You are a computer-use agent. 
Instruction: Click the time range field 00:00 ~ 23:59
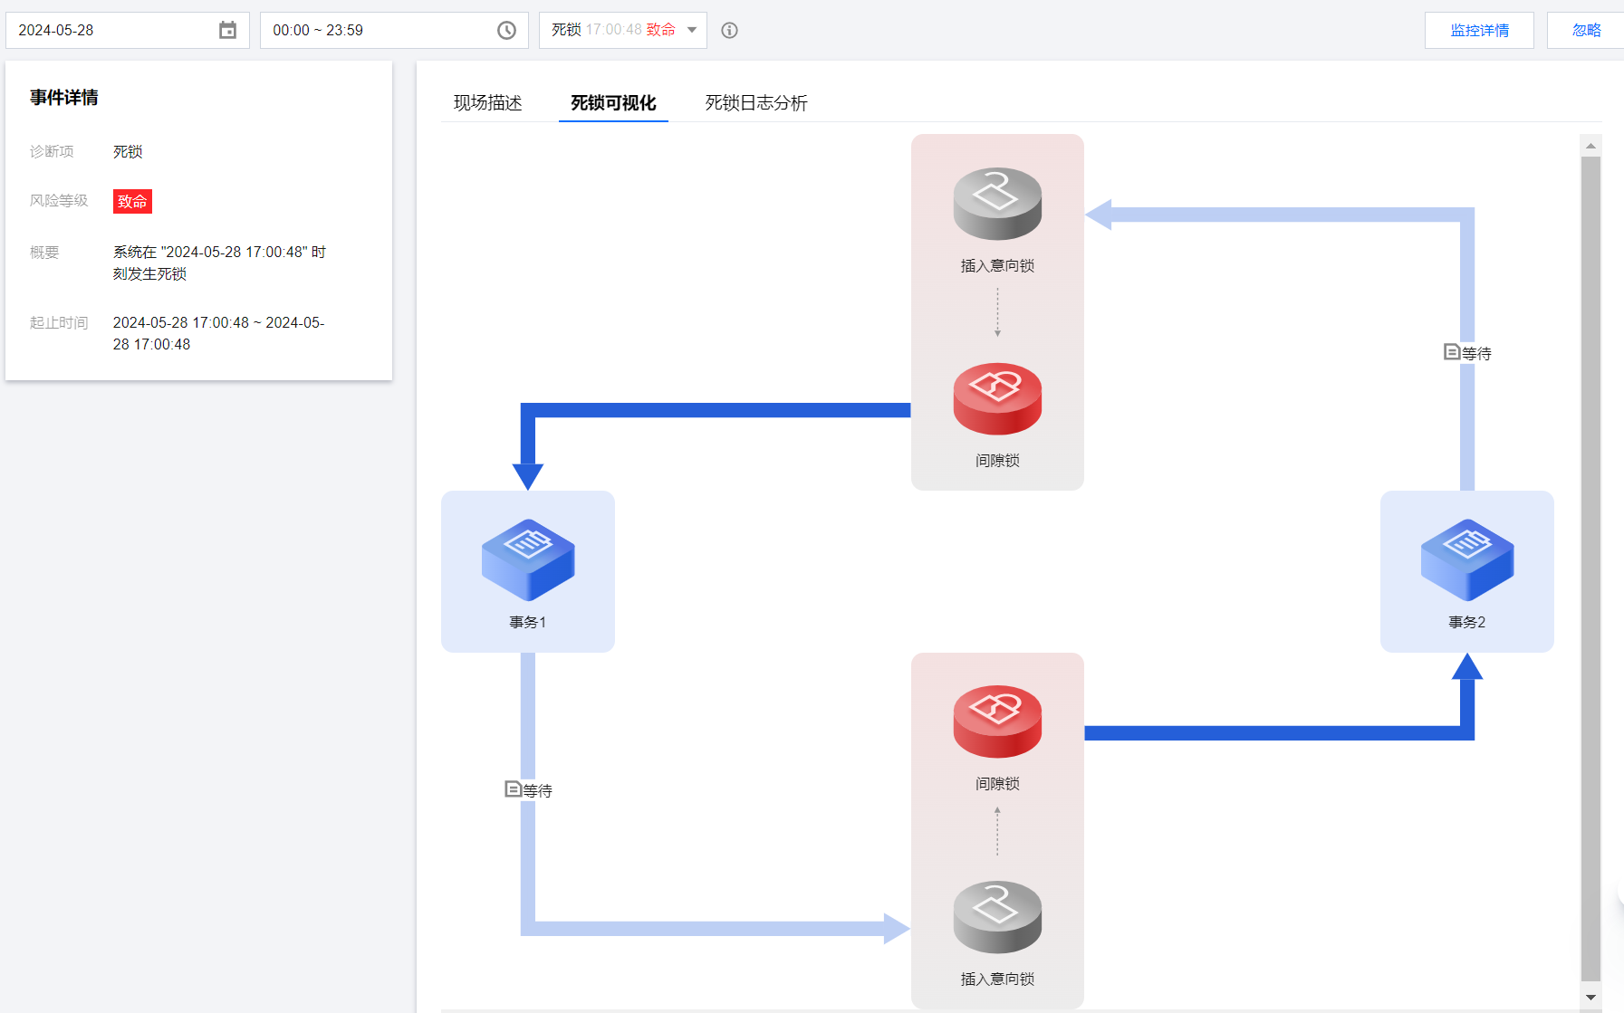click(x=394, y=30)
